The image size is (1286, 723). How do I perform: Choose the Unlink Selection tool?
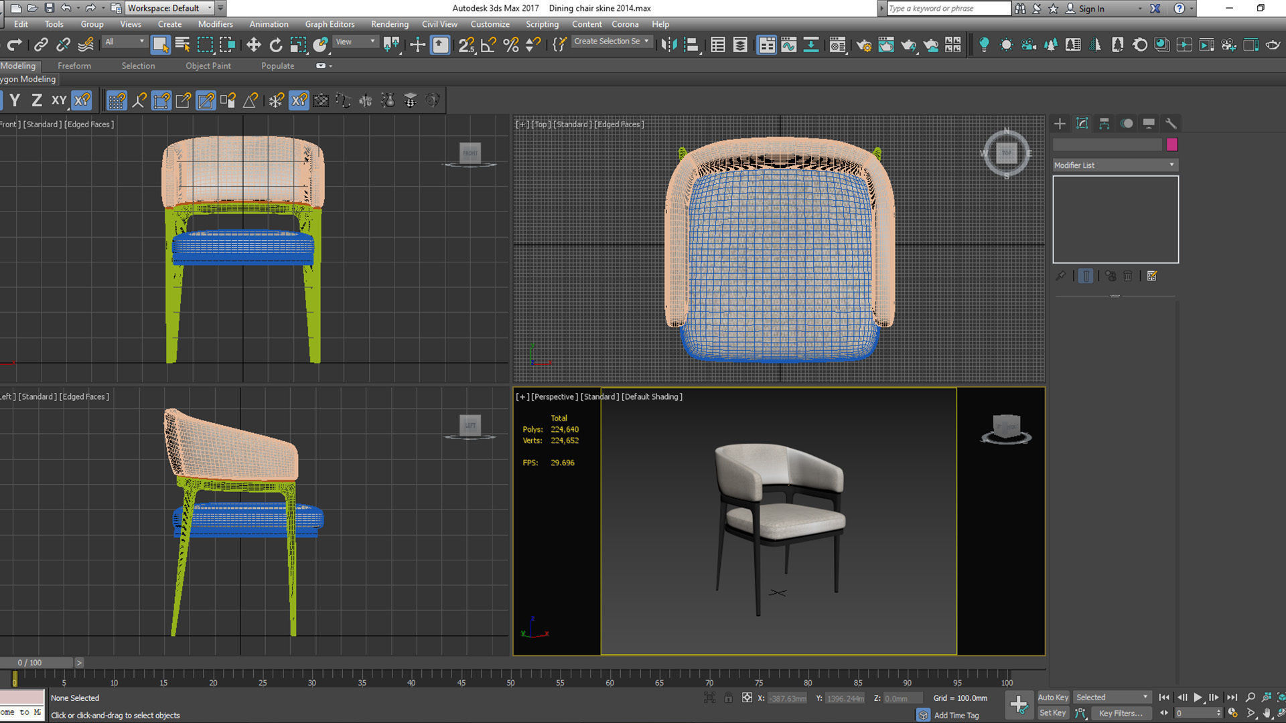pyautogui.click(x=63, y=45)
